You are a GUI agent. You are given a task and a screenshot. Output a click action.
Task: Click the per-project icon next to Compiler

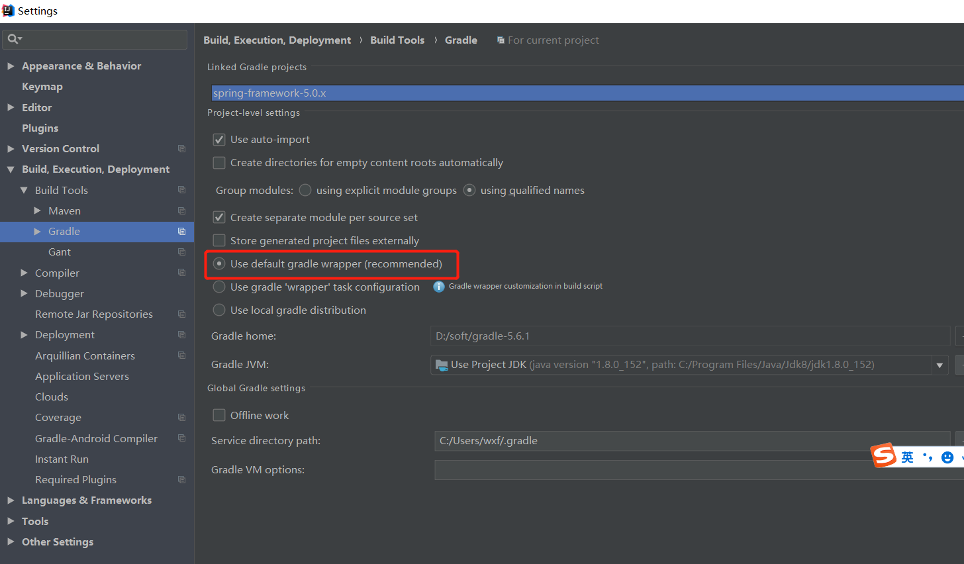(x=181, y=273)
